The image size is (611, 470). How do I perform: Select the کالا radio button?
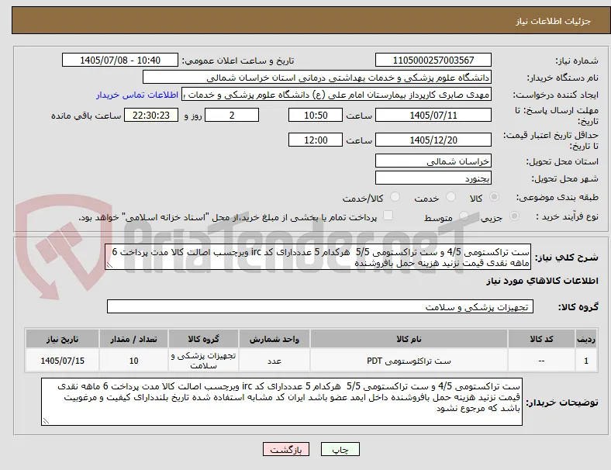coord(494,197)
